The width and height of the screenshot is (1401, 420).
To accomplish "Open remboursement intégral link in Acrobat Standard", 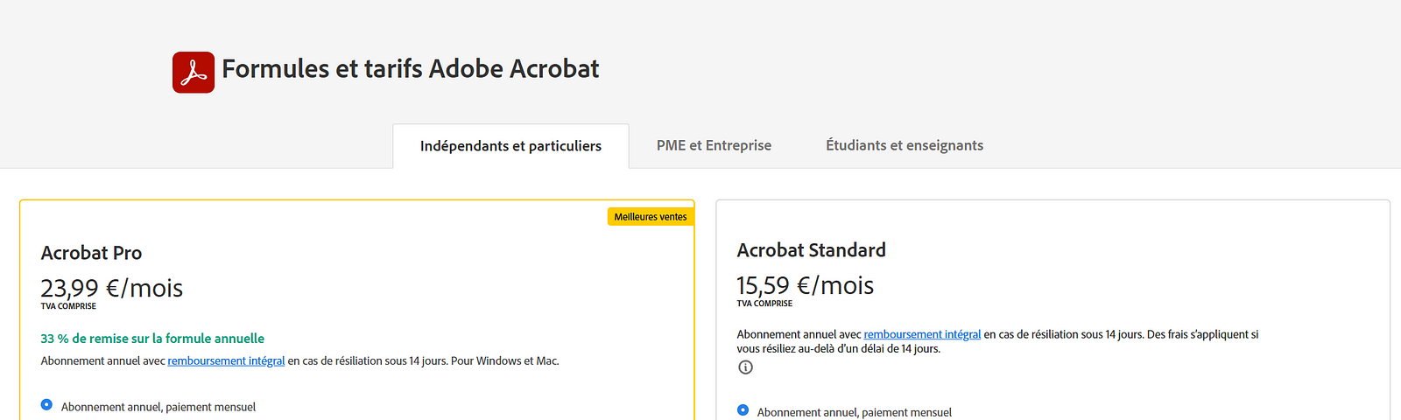I will pyautogui.click(x=922, y=334).
